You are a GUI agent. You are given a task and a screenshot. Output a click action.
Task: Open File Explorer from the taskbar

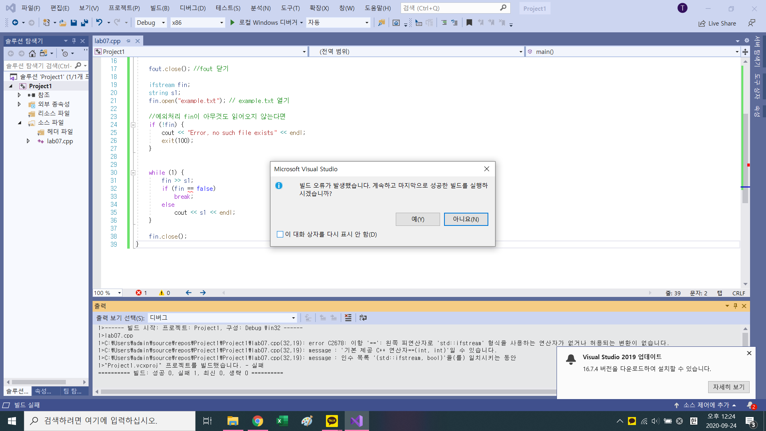click(233, 421)
